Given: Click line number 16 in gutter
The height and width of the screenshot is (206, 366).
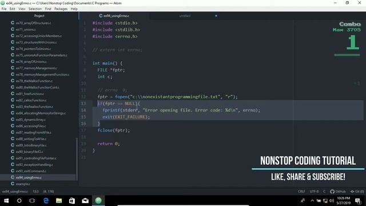Looking at the screenshot, I should point(83,124).
